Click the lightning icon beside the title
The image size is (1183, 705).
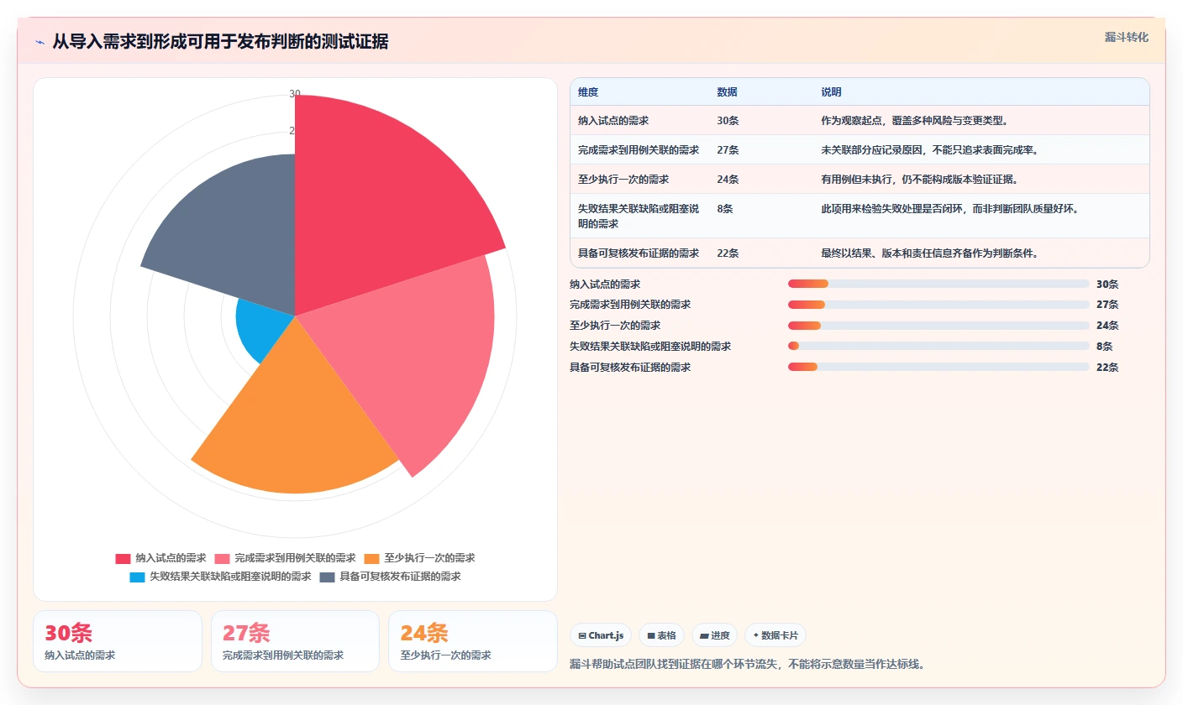(39, 42)
